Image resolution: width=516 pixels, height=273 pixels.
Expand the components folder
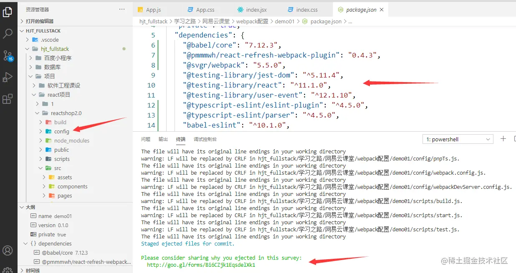click(76, 186)
